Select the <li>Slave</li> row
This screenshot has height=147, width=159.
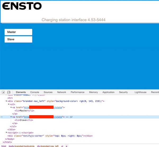click(x=24, y=120)
